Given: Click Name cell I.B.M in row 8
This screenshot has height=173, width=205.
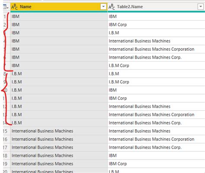Looking at the screenshot, I should point(59,74).
